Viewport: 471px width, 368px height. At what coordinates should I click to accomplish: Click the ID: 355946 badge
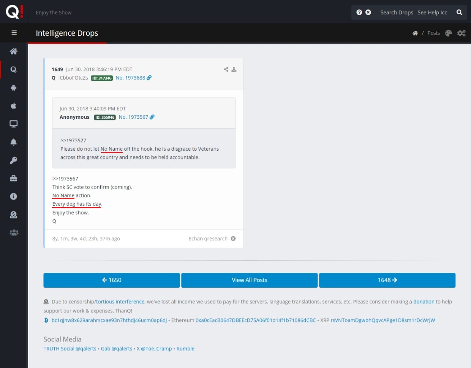[105, 118]
